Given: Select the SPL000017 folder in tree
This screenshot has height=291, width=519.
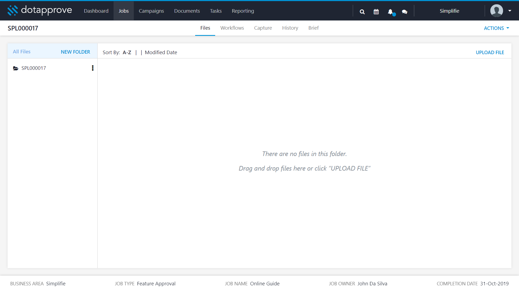Looking at the screenshot, I should point(34,68).
